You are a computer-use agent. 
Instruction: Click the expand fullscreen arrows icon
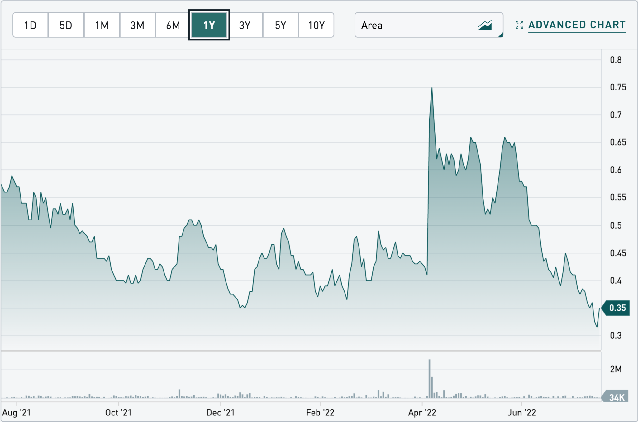coord(519,25)
